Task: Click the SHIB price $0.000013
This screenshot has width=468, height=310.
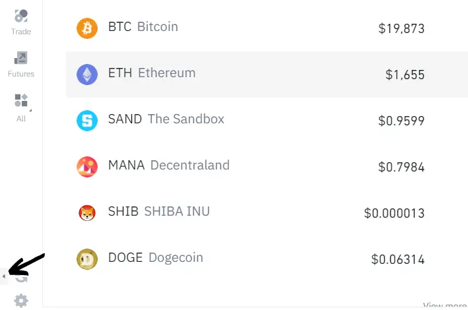Action: coord(394,213)
